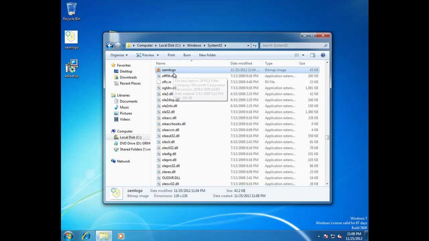Screen dimensions: 429x241
Task: Open the Recycle Bin desktop icon
Action: tap(71, 12)
